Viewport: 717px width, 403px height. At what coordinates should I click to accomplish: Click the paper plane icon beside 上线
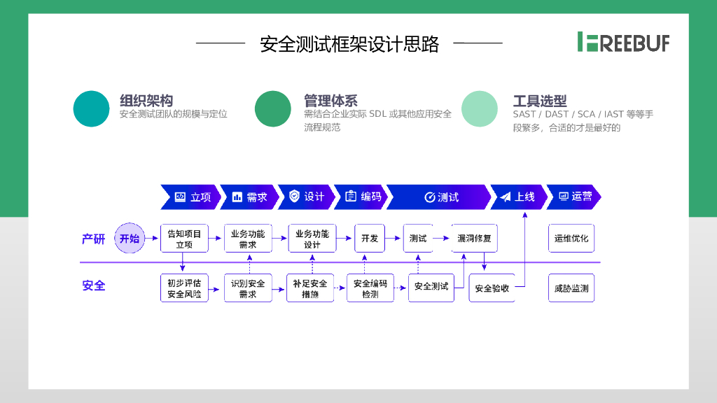pyautogui.click(x=506, y=197)
